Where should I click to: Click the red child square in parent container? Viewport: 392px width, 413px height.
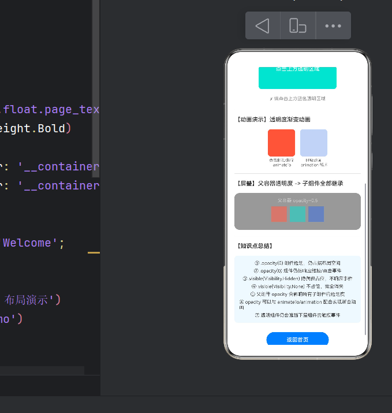tap(279, 214)
